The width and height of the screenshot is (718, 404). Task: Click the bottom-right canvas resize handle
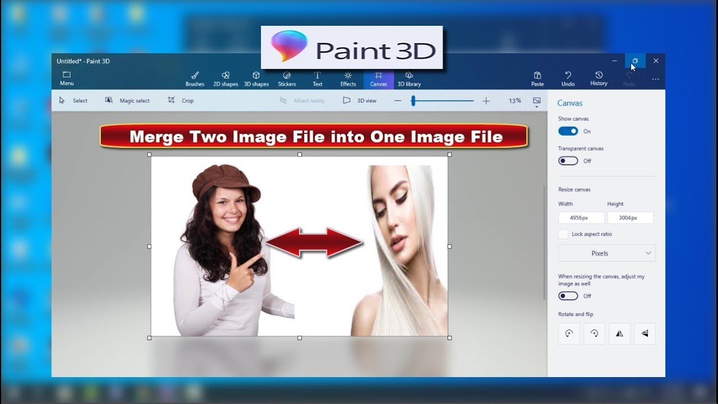(x=450, y=338)
